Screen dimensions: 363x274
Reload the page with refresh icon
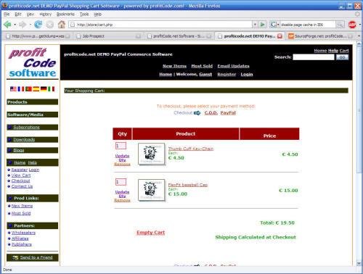pos(38,25)
